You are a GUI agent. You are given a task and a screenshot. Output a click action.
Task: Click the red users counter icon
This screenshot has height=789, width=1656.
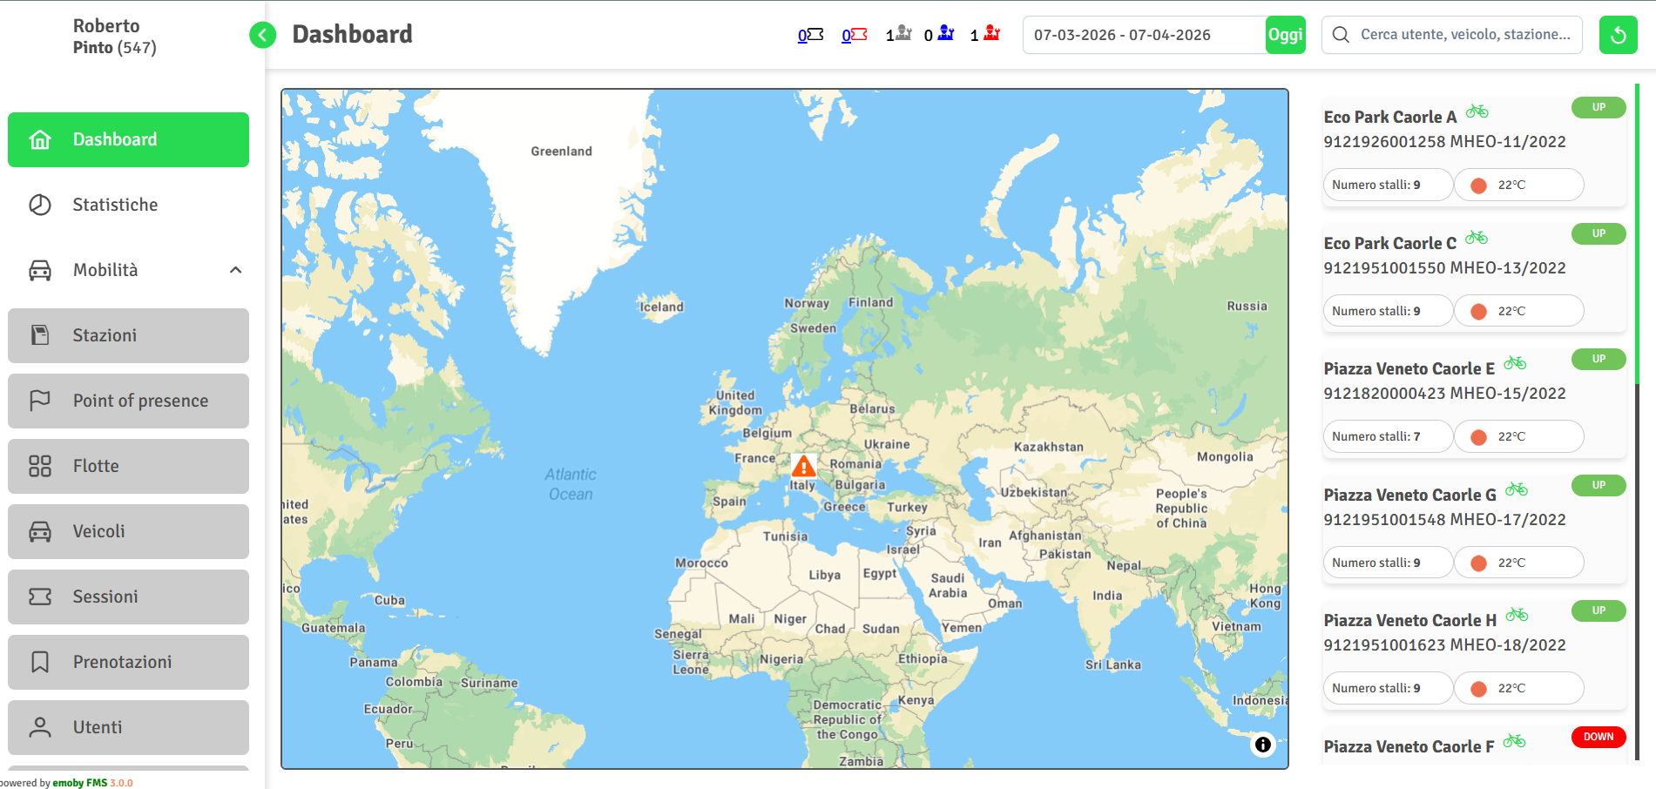coord(991,33)
